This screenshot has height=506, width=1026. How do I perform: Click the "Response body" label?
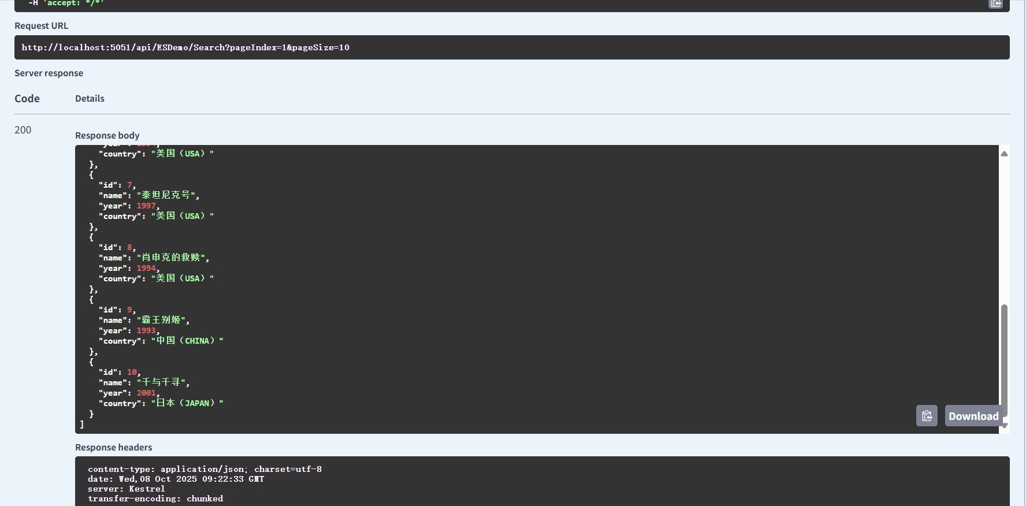click(107, 136)
